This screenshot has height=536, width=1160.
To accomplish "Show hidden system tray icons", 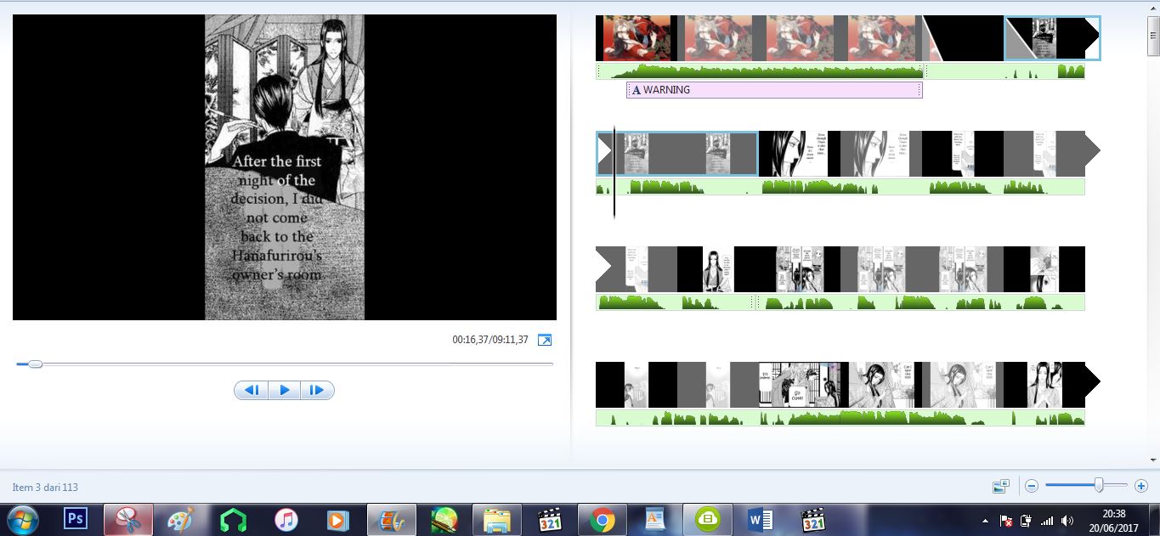I will [985, 520].
